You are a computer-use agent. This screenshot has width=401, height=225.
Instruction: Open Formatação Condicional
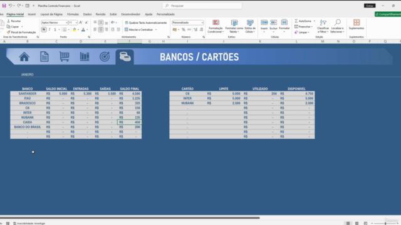pyautogui.click(x=216, y=26)
